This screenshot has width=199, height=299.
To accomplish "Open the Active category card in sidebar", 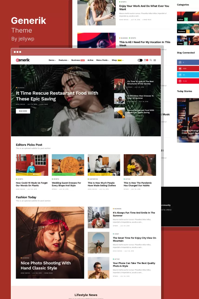I will coord(188,16).
